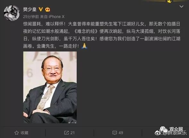189x138 pixels.
Task: Open 樊少皇's round profile avatar
Action: coord(12,13)
